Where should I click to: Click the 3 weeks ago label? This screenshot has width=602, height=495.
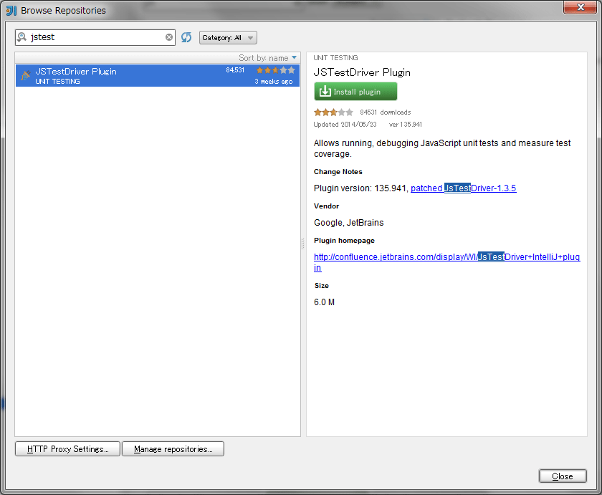(x=273, y=82)
